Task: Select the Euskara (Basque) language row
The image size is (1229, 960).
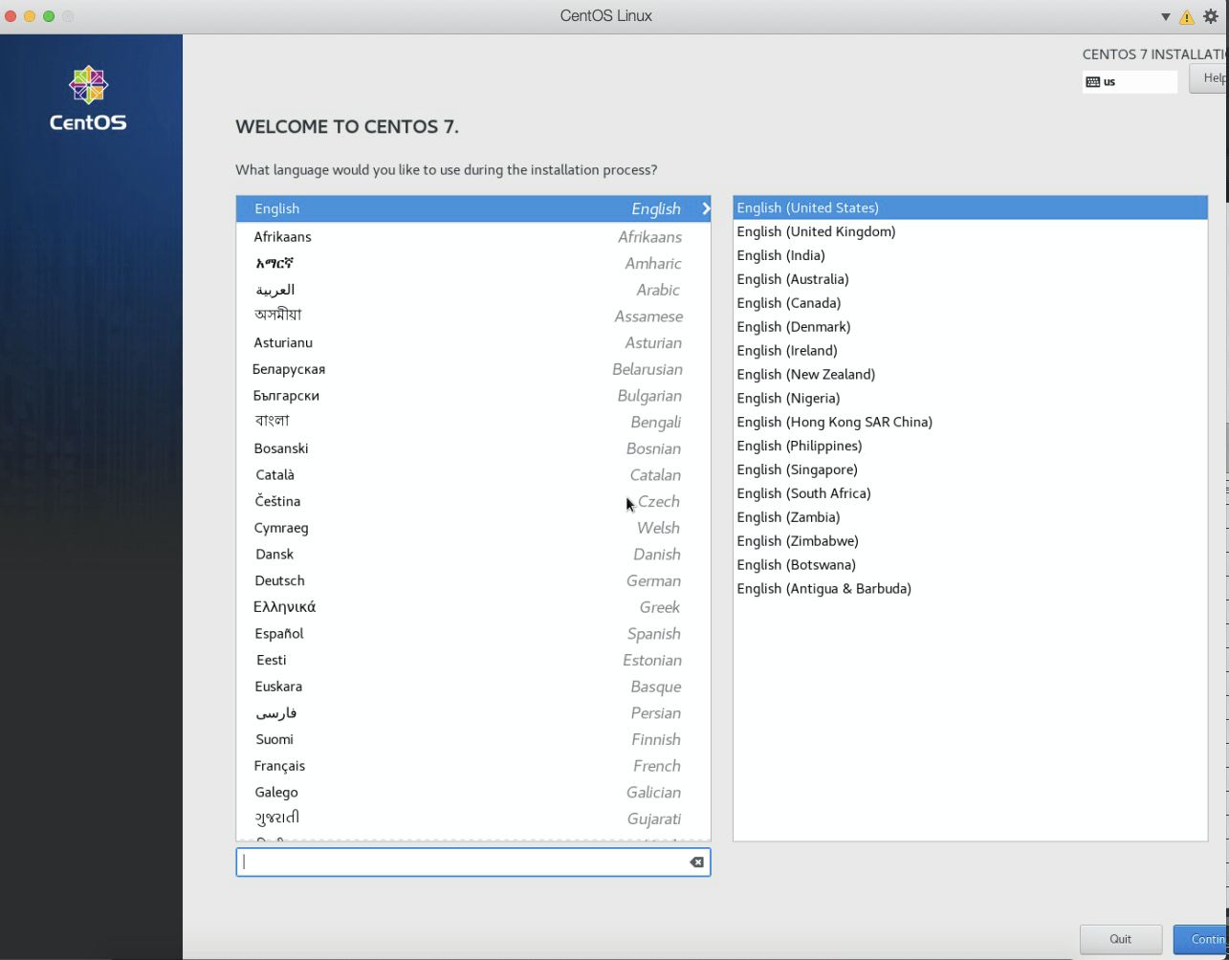Action: (473, 687)
